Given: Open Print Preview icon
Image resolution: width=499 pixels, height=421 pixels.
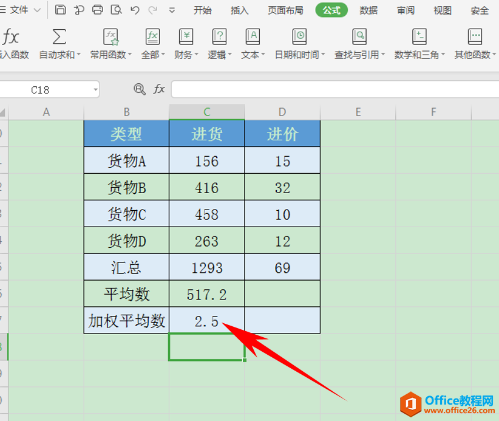Looking at the screenshot, I should [x=116, y=10].
